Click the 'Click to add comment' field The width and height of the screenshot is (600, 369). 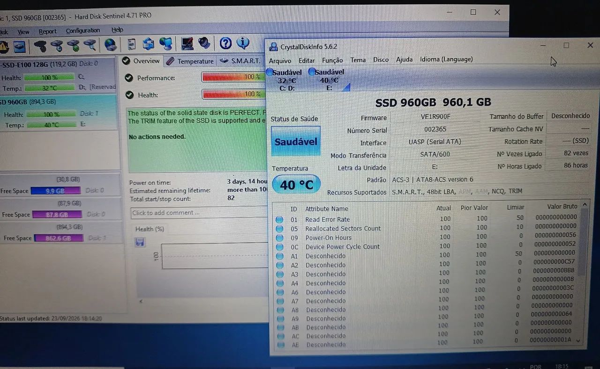coord(199,213)
